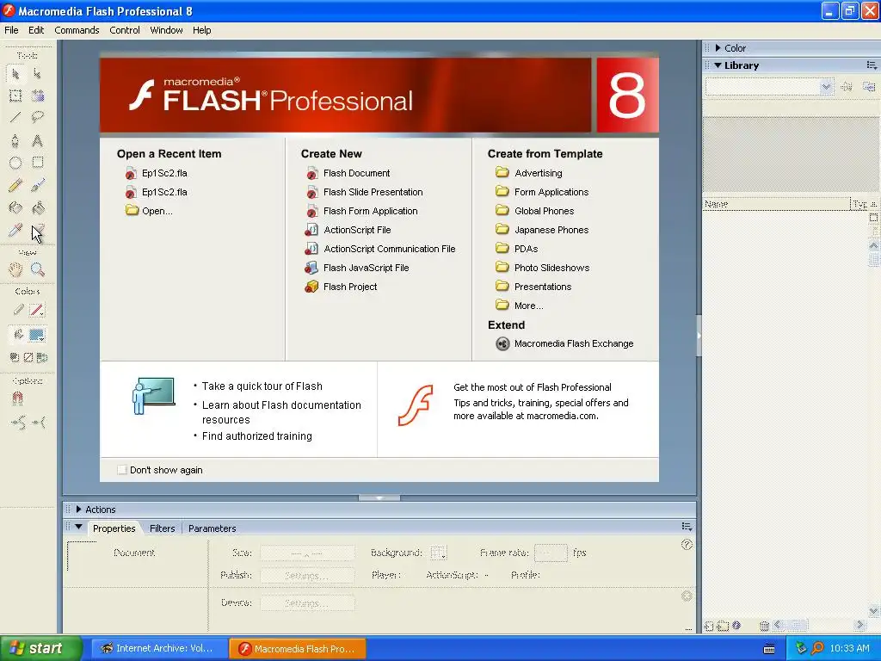Open the Properties panel options menu

pos(687,527)
